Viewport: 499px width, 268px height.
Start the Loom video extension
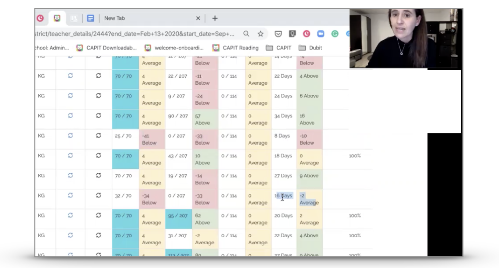pyautogui.click(x=321, y=34)
